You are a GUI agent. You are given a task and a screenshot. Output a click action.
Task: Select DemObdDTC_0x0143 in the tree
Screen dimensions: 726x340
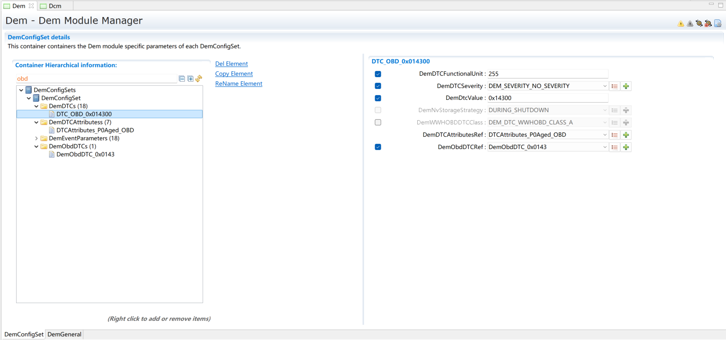click(85, 154)
